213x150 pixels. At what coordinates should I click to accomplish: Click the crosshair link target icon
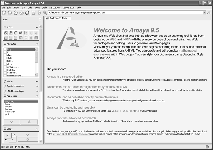click(26, 38)
